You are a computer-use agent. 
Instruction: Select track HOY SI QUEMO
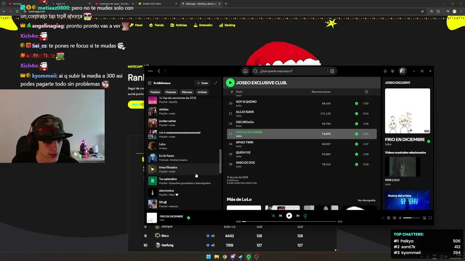point(302,103)
